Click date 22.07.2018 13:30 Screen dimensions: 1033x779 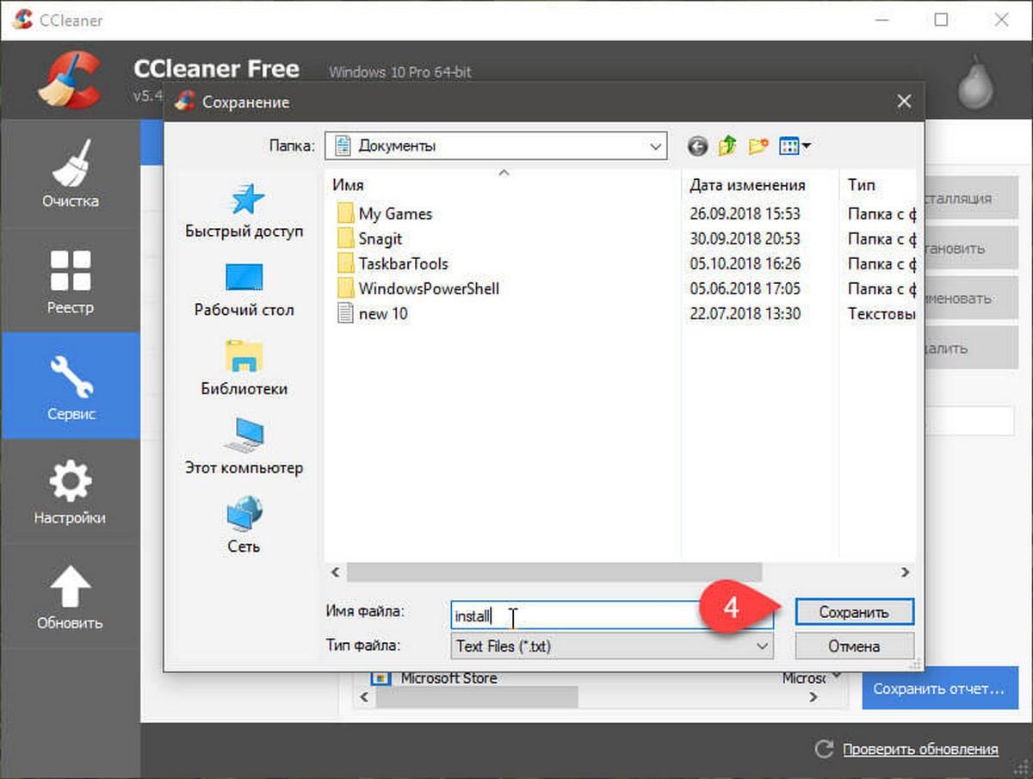[x=745, y=313]
